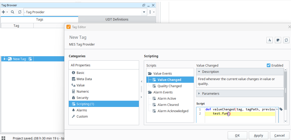Click inside the script editor line 2
The image size is (291, 140).
click(240, 114)
